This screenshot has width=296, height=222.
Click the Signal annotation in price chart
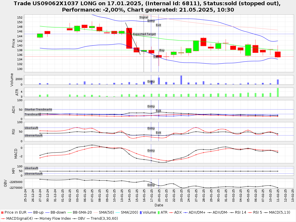click(144, 17)
